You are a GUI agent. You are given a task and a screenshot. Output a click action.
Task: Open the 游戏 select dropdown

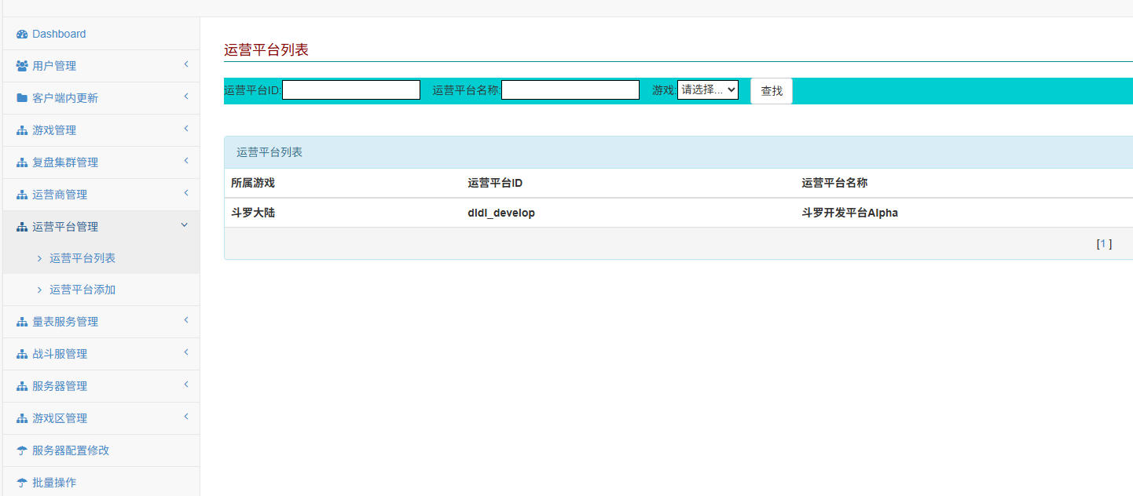(x=707, y=90)
